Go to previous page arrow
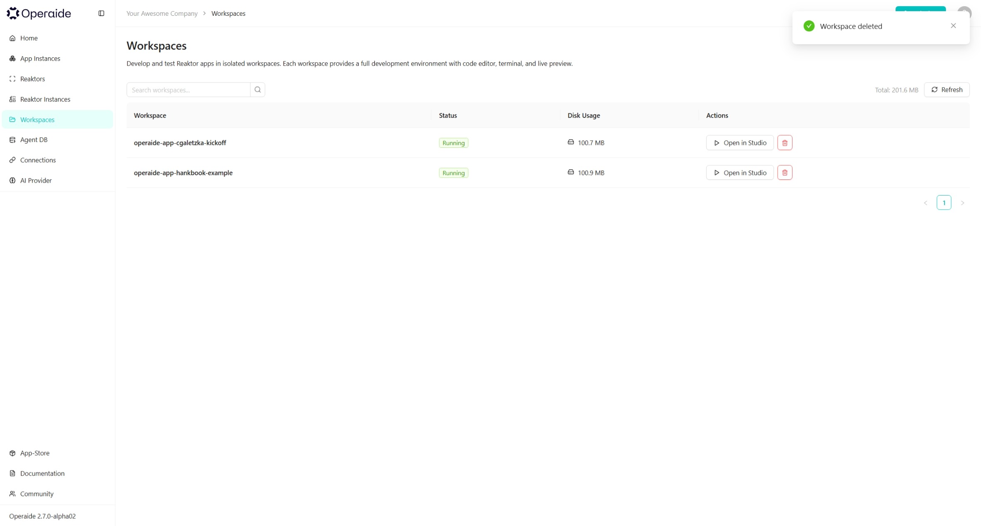Image resolution: width=981 pixels, height=526 pixels. [925, 203]
